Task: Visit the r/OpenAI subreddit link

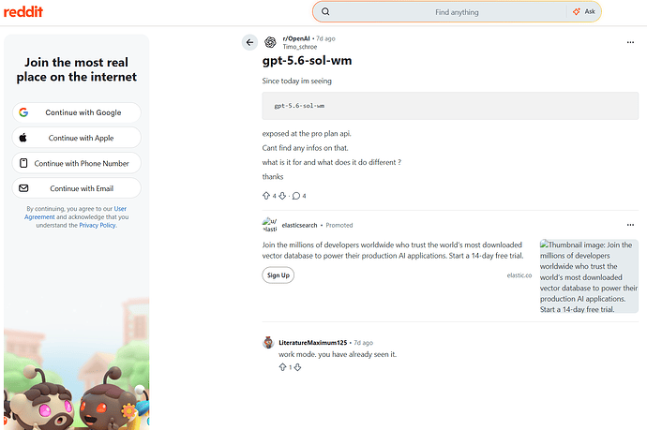Action: pos(296,38)
